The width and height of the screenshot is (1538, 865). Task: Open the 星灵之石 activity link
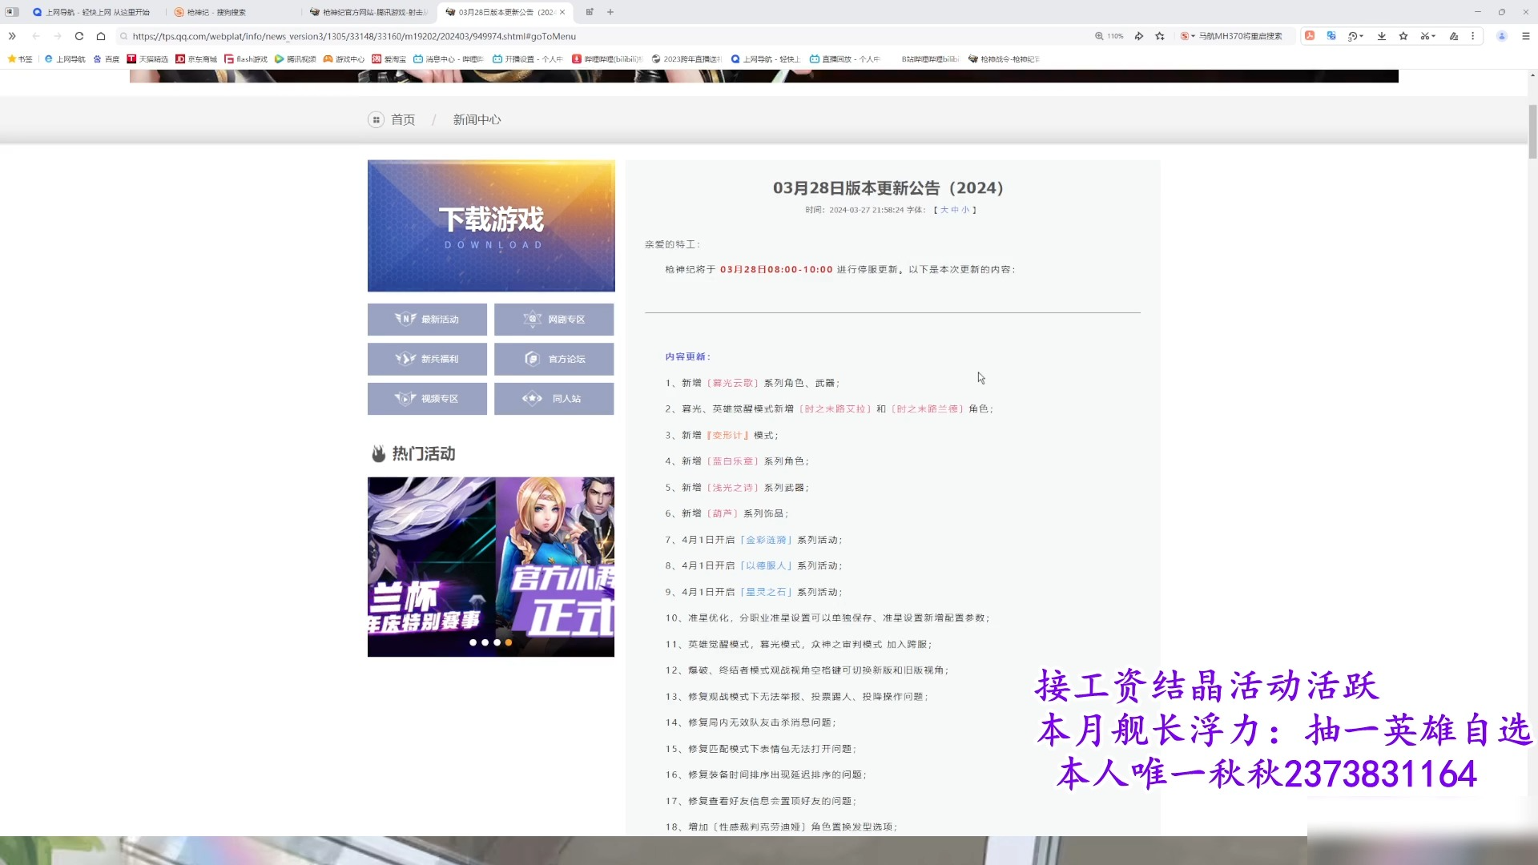(766, 592)
